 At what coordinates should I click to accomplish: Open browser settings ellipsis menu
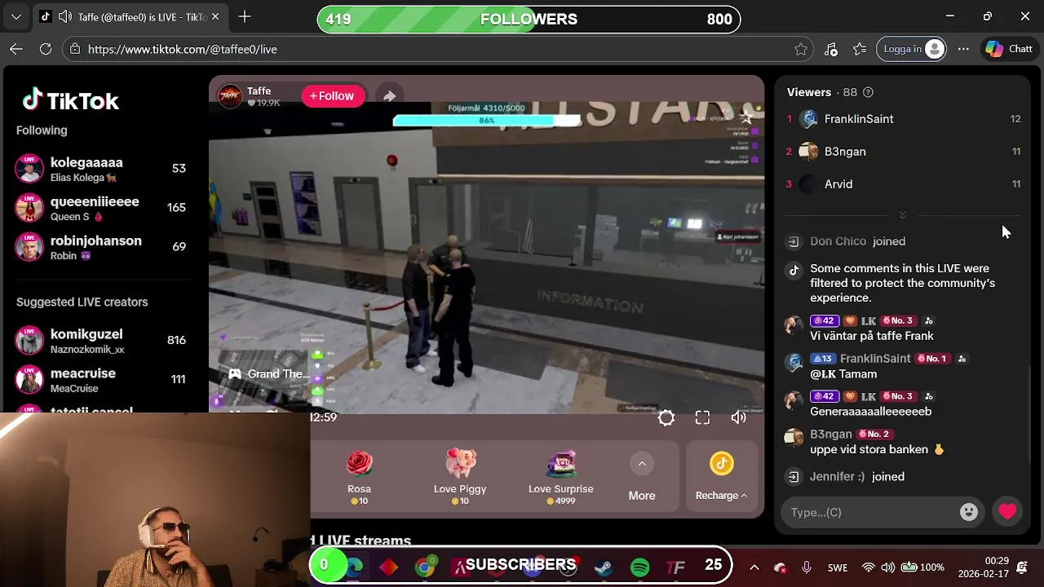tap(963, 49)
